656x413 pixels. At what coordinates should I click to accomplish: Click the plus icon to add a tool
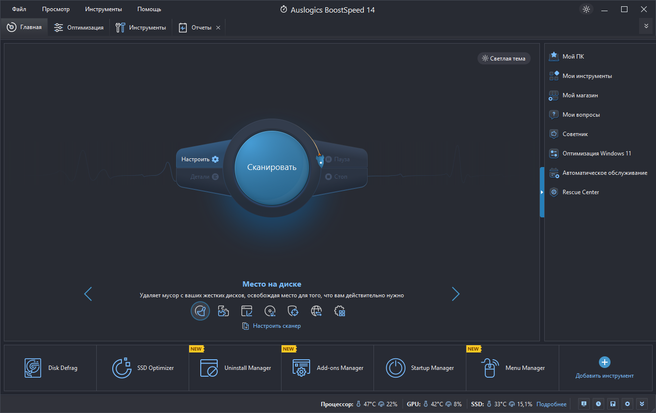[605, 362]
